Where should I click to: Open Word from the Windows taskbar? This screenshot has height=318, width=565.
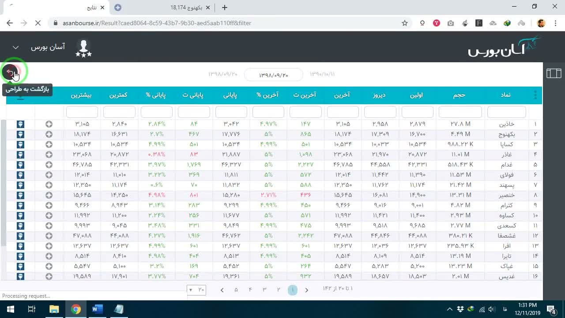[x=97, y=309]
